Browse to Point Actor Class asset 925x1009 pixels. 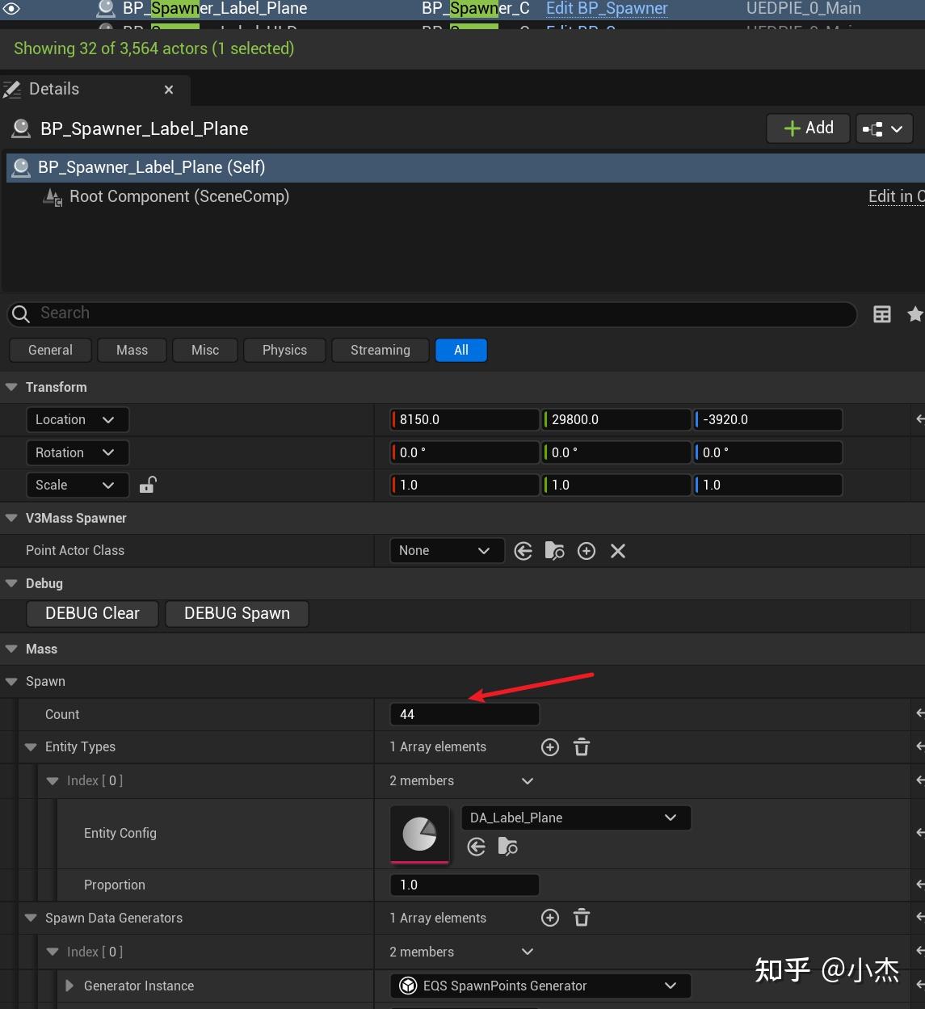(x=555, y=551)
